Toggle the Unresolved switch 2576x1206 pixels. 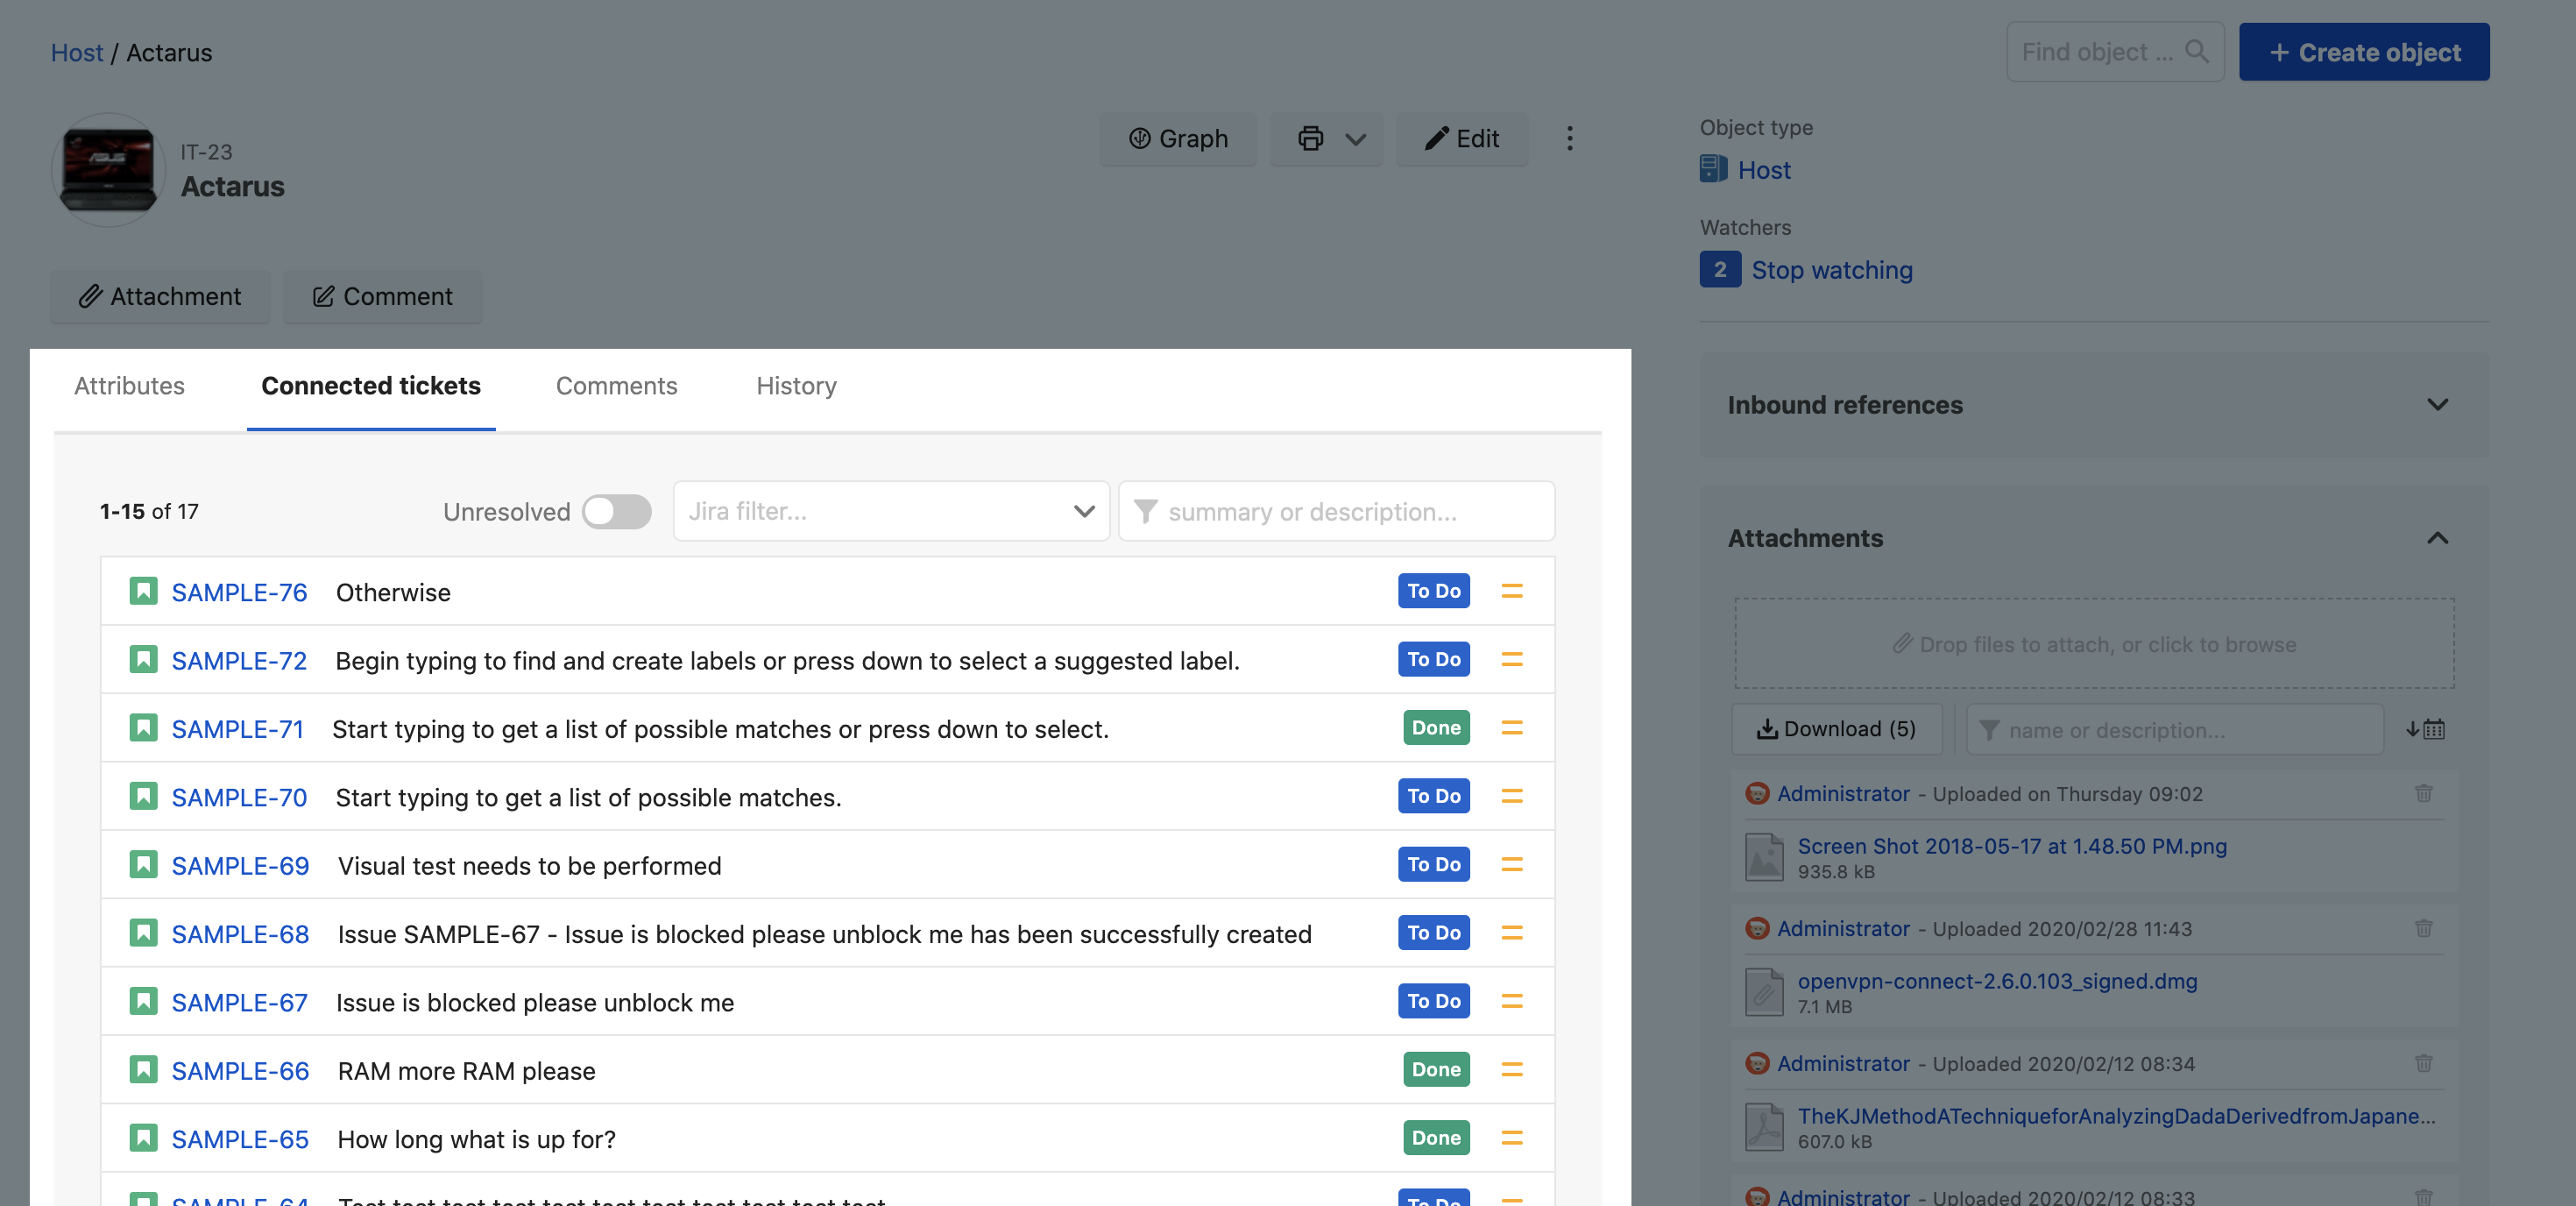coord(616,511)
